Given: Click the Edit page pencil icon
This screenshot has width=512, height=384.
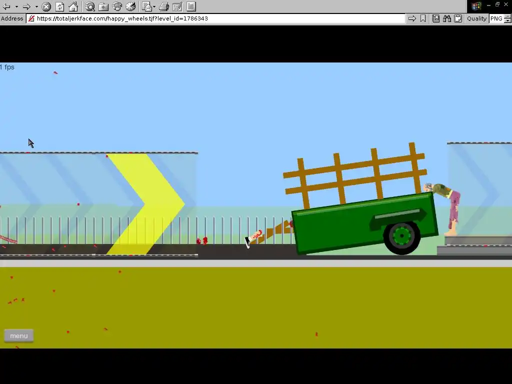Looking at the screenshot, I should tap(177, 6).
